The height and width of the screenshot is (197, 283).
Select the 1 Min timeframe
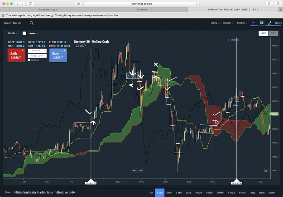pos(159,192)
